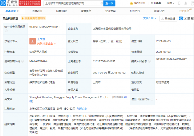This screenshot has width=194, height=136.
Task: Switch to 经营风险 tab
Action: coord(62,11)
